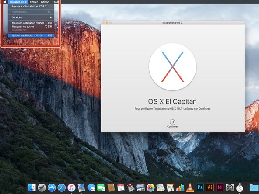This screenshot has width=259, height=194.
Task: Open Numbers chart icon in Dock
Action: pyautogui.click(x=180, y=187)
